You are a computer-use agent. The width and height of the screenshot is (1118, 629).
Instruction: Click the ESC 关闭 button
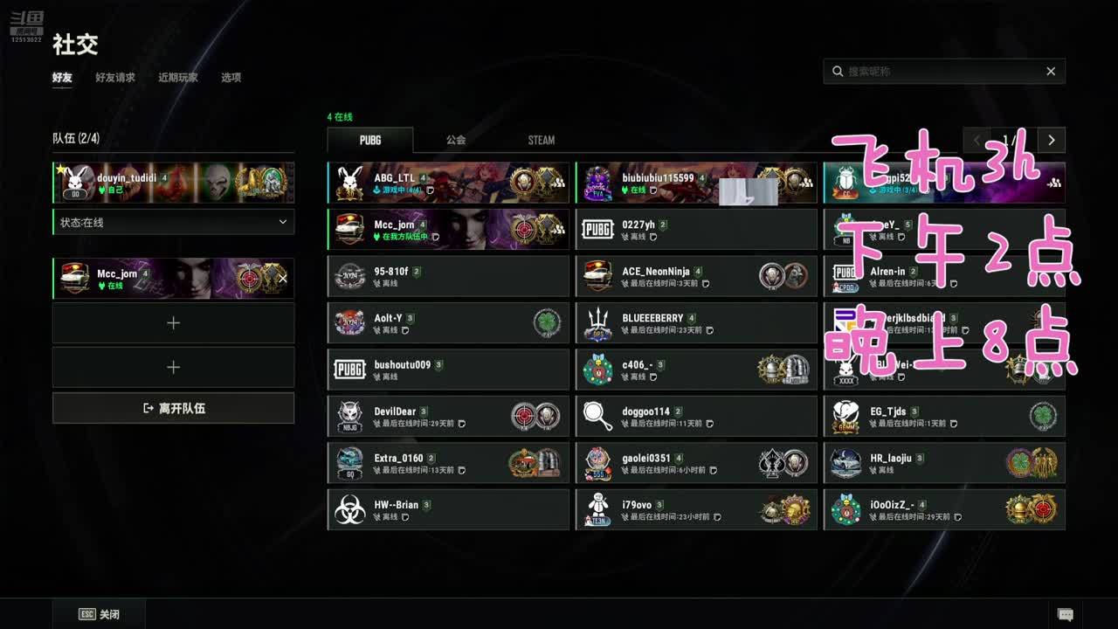pyautogui.click(x=99, y=614)
